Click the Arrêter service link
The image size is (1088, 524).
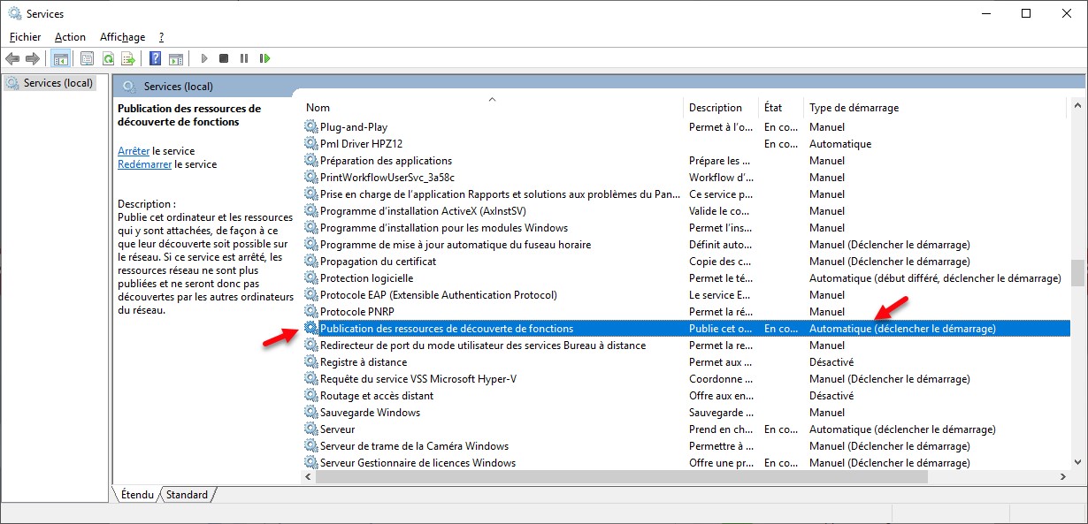134,151
